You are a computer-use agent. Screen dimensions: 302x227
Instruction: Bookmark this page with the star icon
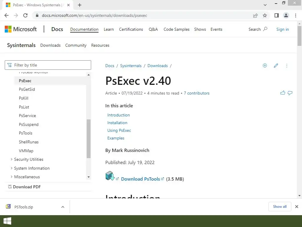point(265,15)
